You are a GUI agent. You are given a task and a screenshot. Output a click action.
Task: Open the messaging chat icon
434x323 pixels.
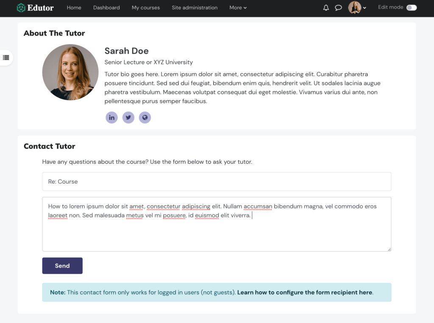(x=338, y=7)
